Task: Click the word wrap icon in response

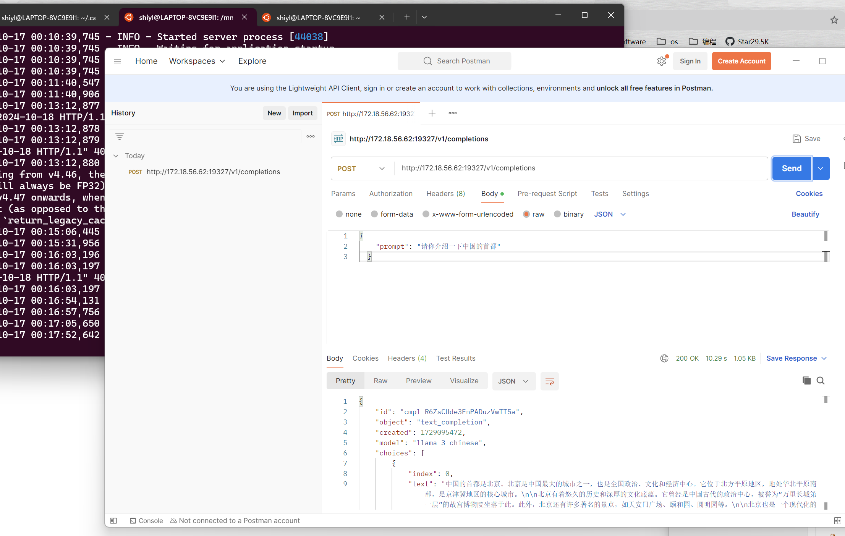Action: 549,381
